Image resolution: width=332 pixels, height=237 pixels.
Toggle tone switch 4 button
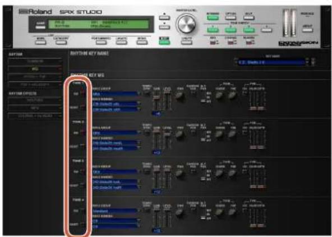(266, 30)
